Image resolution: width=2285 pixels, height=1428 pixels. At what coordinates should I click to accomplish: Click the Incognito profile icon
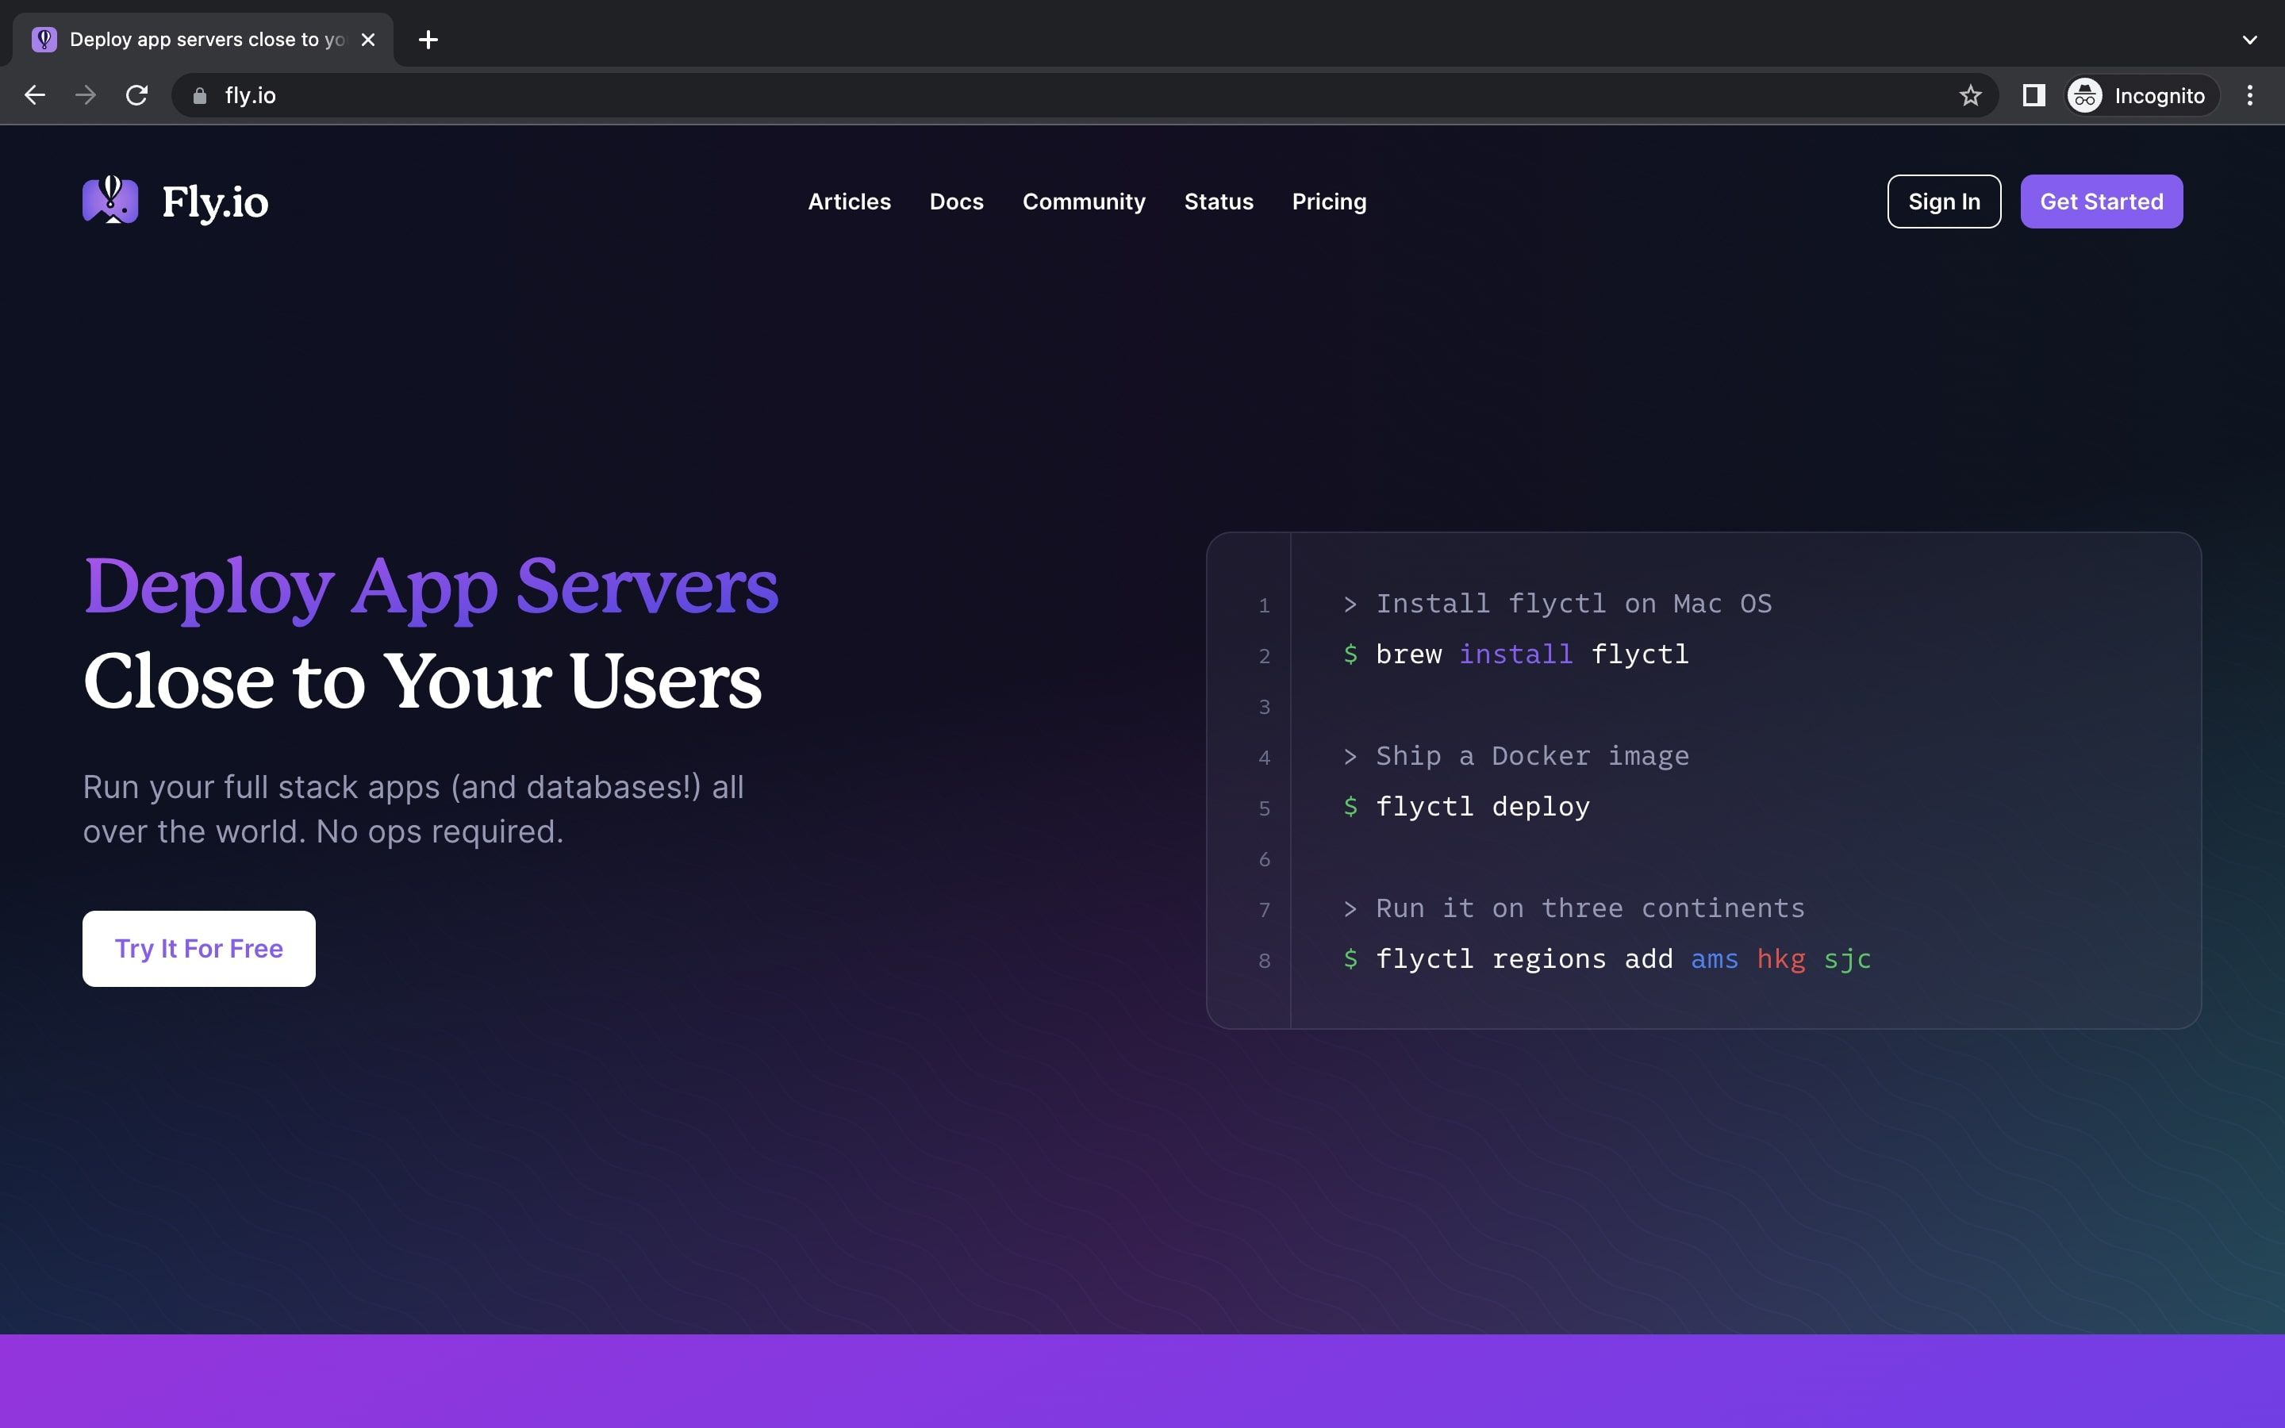pyautogui.click(x=2084, y=95)
